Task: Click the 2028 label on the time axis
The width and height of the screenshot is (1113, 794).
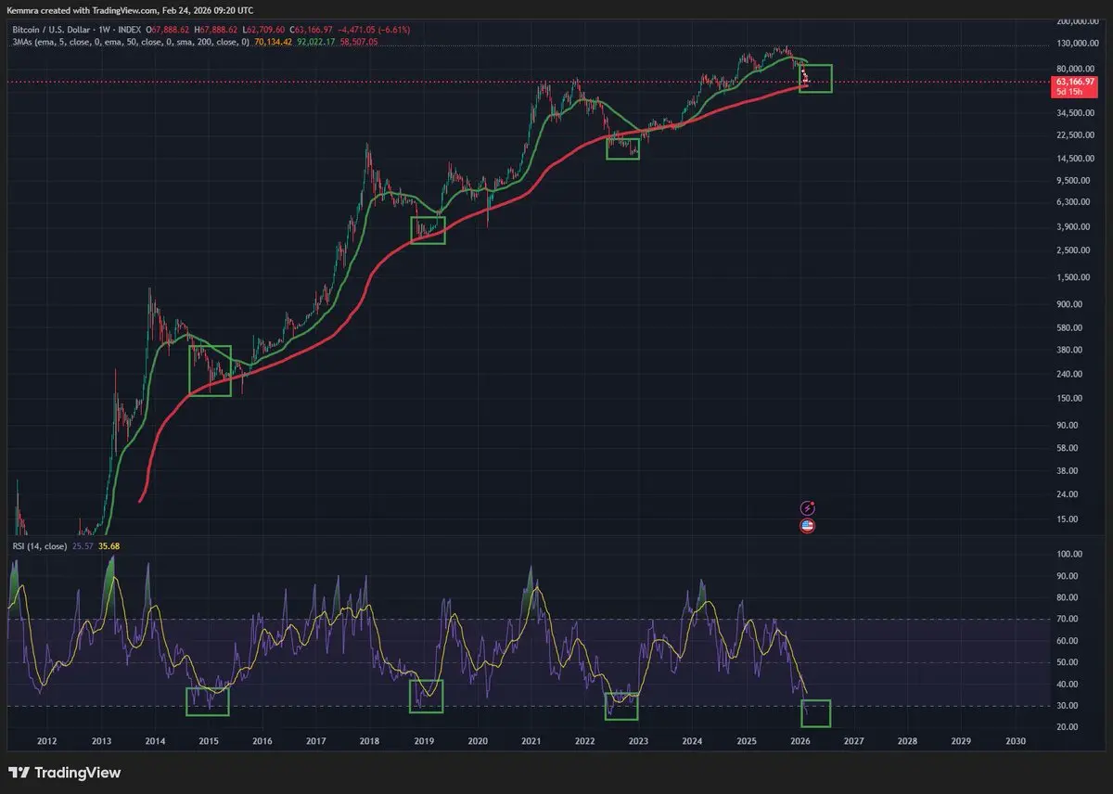Action: click(908, 741)
